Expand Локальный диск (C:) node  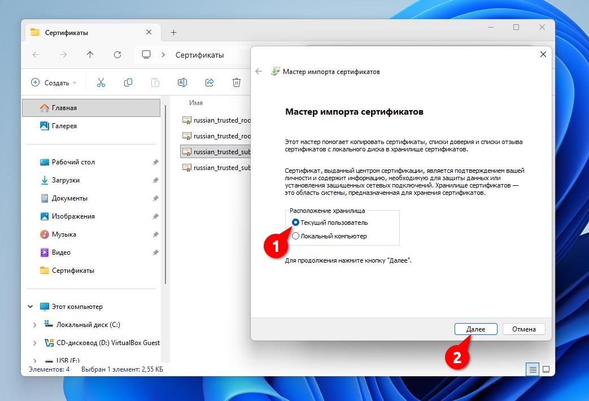pyautogui.click(x=34, y=325)
